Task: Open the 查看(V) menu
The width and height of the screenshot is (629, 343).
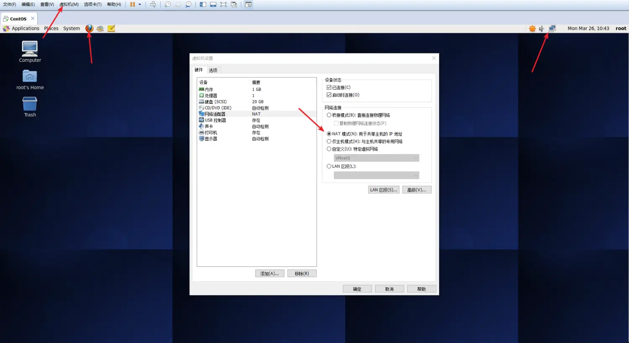Action: 47,5
